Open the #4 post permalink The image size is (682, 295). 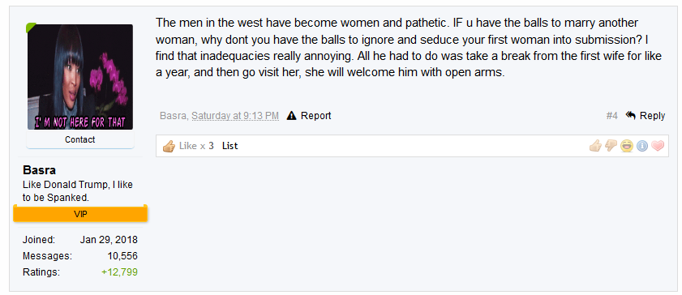(611, 116)
